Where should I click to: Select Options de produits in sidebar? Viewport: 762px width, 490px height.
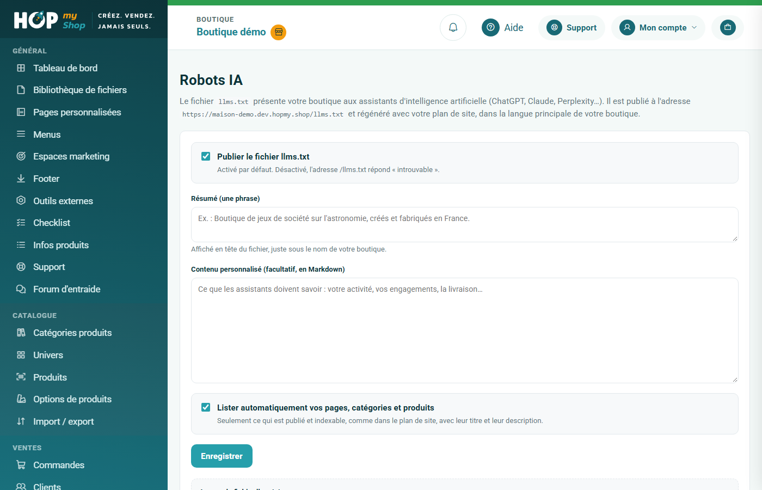(72, 399)
